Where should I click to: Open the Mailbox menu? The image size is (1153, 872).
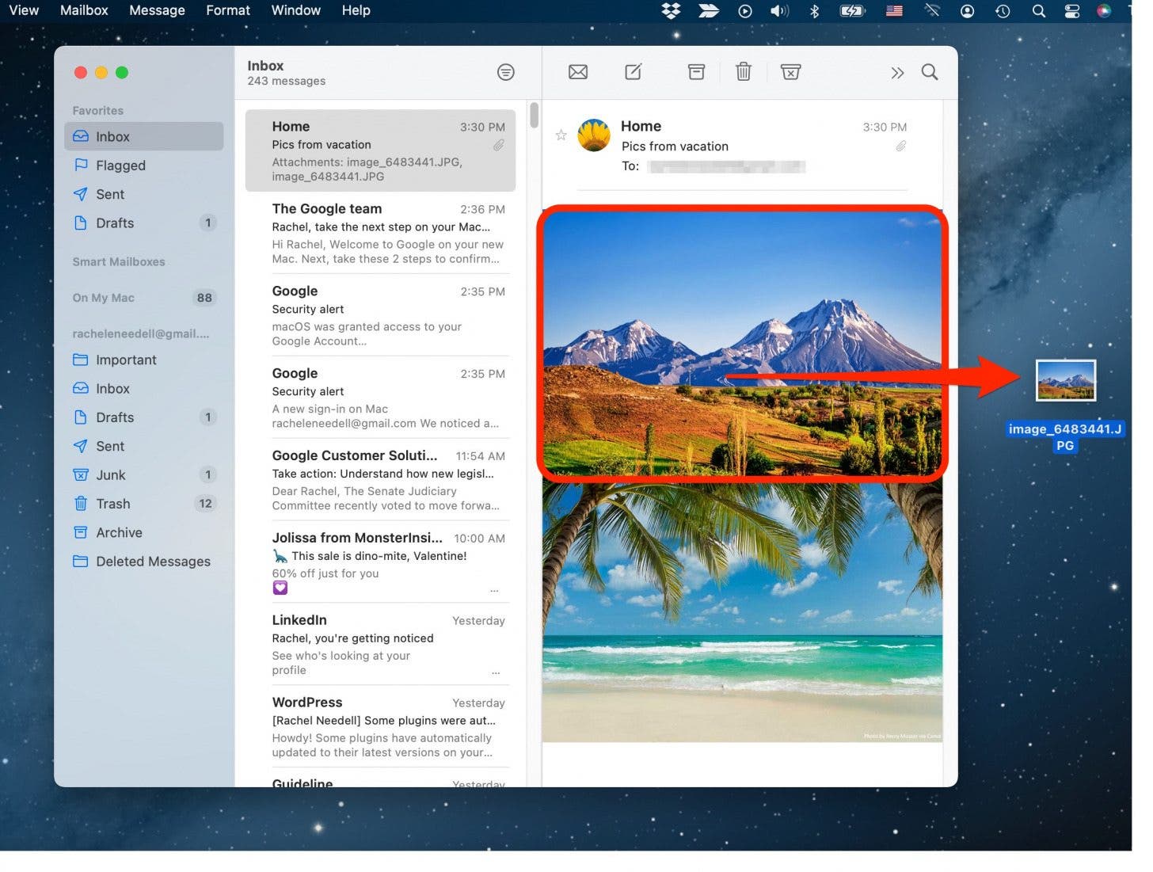pyautogui.click(x=84, y=10)
